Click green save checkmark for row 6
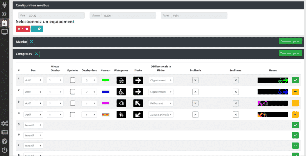 click(296, 136)
